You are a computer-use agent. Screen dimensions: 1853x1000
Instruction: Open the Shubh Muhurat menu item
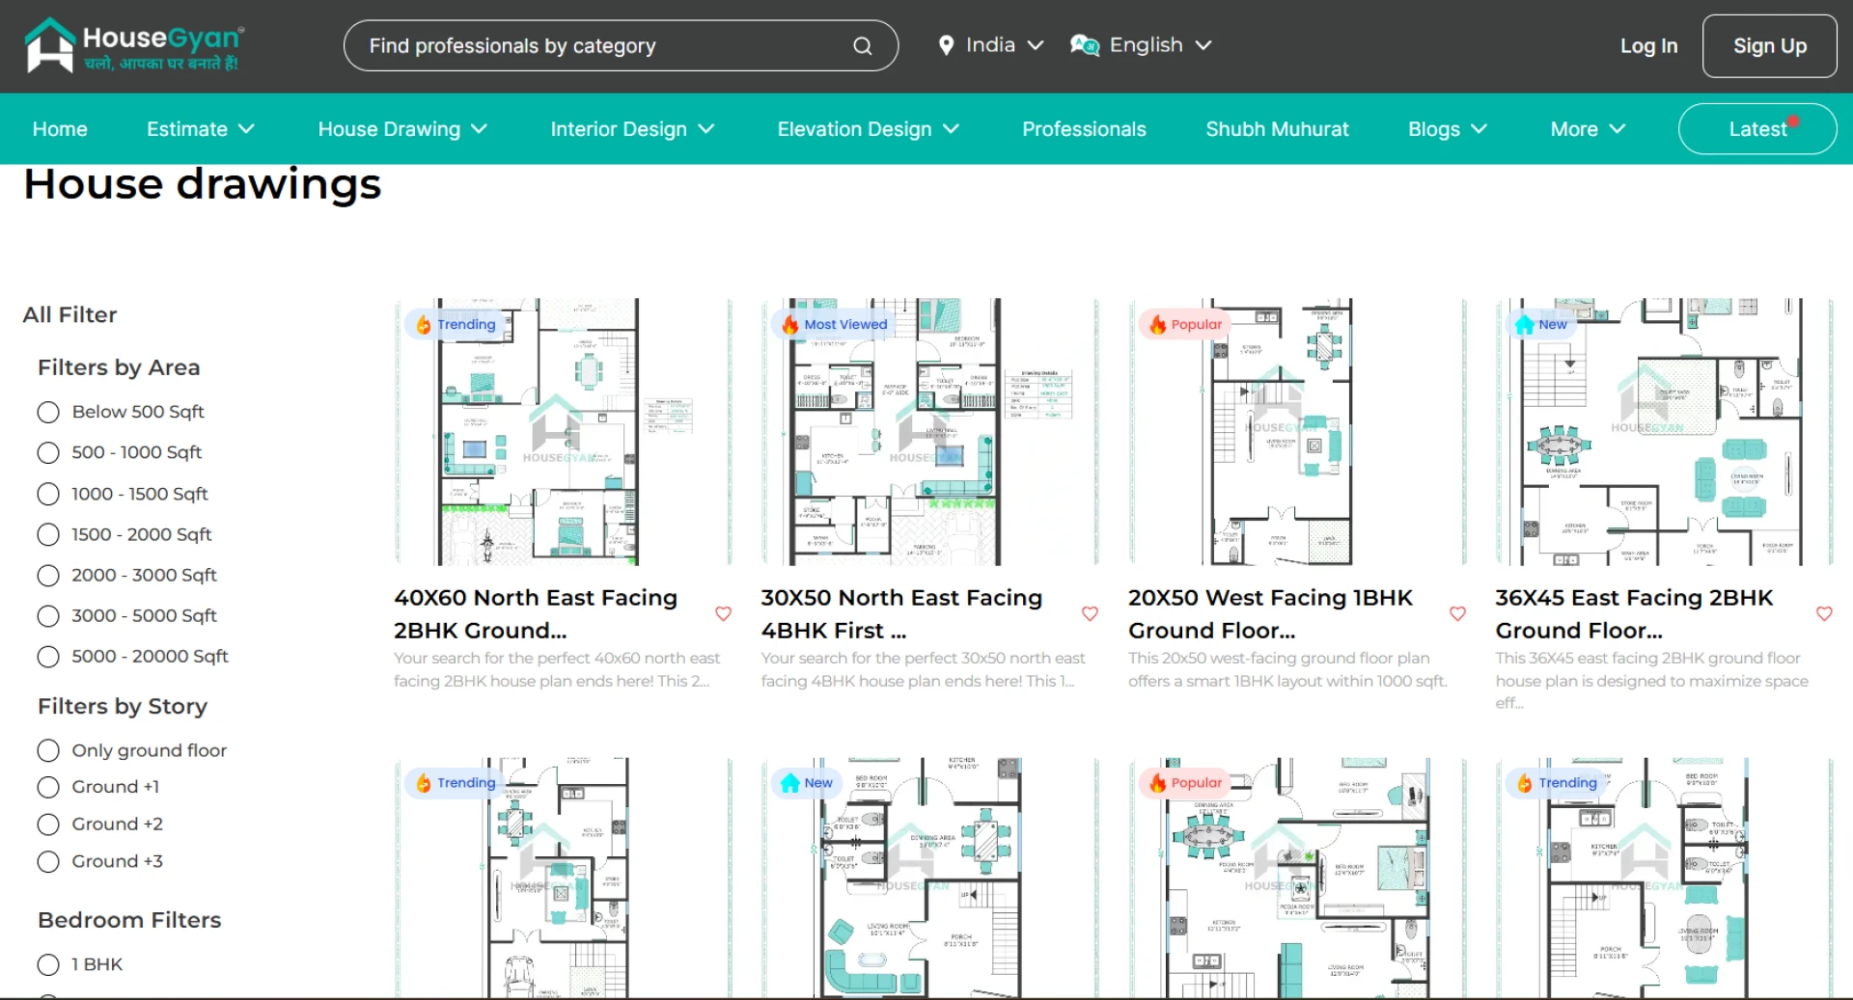1277,129
